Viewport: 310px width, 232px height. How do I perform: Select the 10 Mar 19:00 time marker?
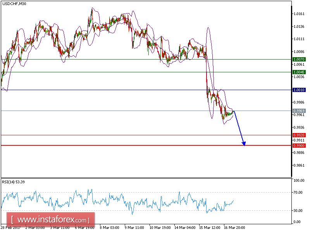tap(160, 228)
